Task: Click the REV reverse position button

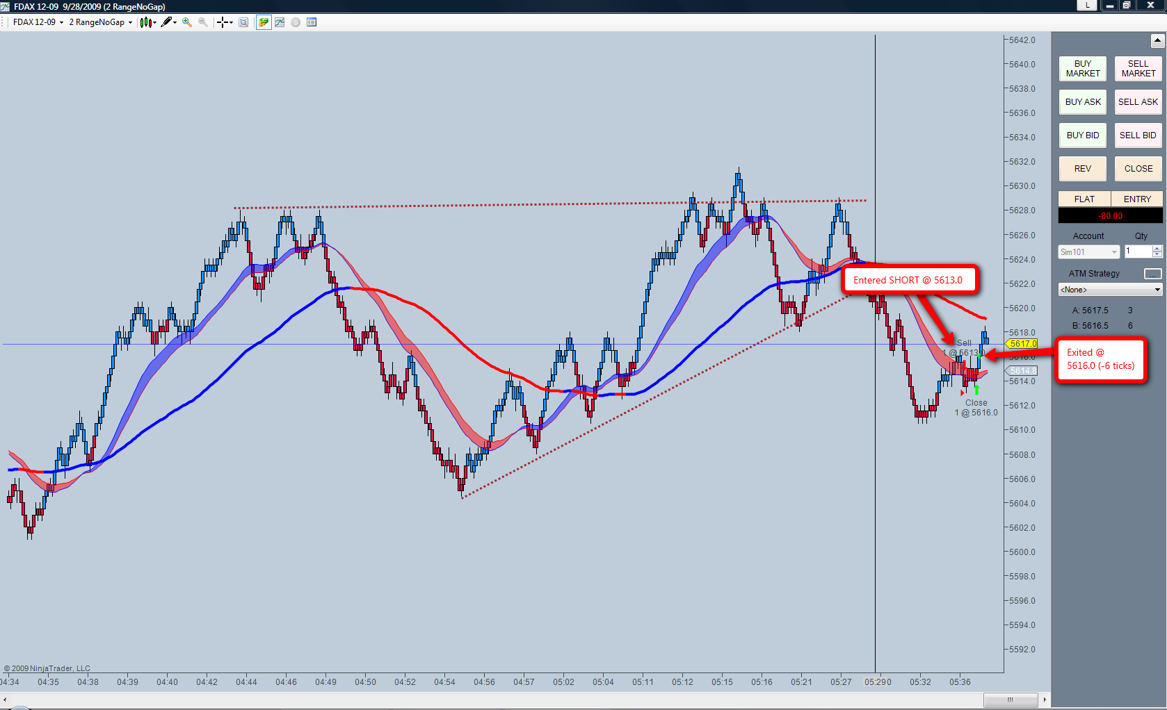Action: pos(1083,169)
